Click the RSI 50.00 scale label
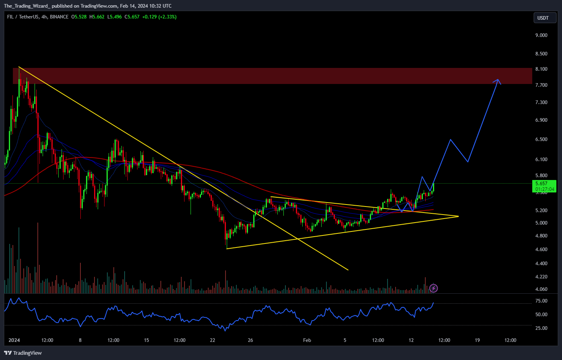The width and height of the screenshot is (562, 360). (541, 315)
